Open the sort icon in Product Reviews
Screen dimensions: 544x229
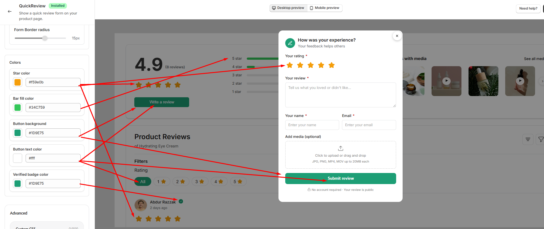pos(528,139)
